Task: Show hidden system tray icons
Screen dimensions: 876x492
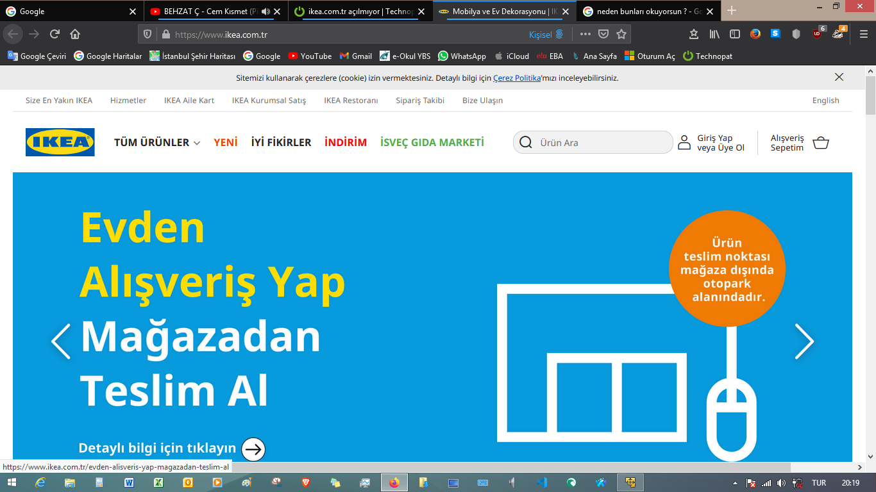Action: tap(735, 482)
